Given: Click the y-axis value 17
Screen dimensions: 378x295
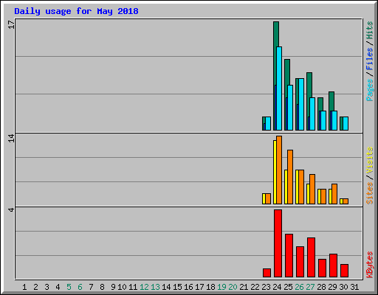Looking at the screenshot, I should (11, 24).
